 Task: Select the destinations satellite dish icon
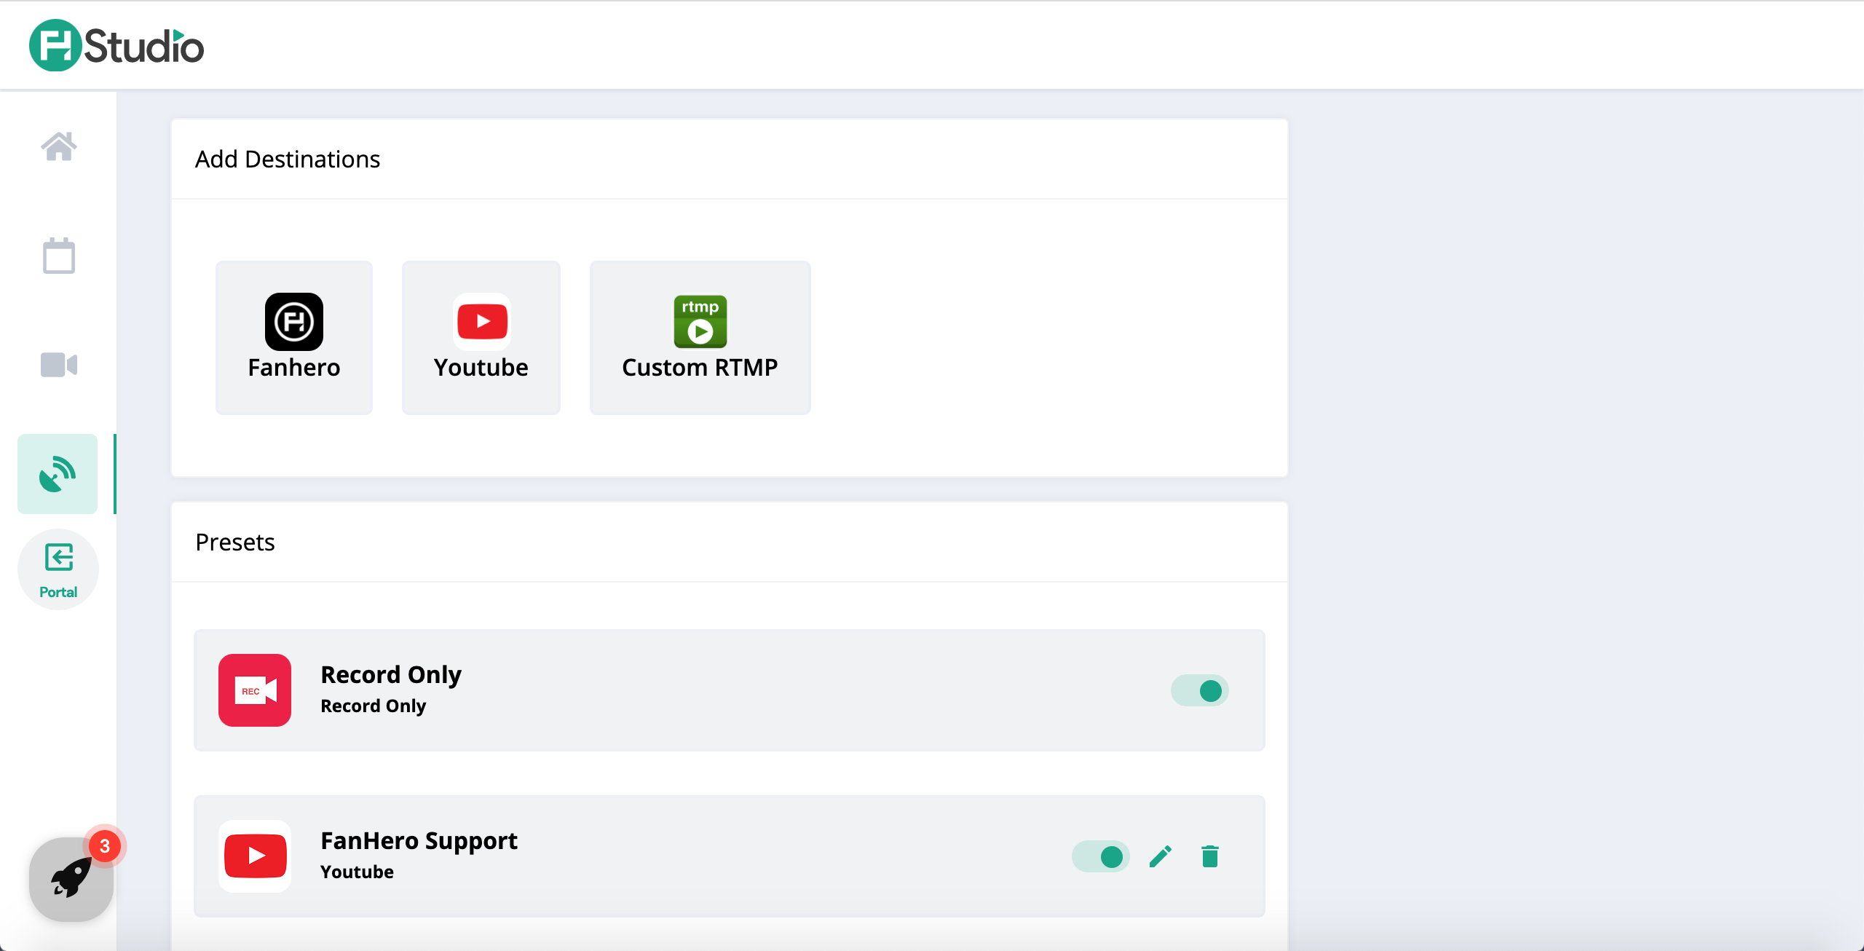tap(58, 474)
